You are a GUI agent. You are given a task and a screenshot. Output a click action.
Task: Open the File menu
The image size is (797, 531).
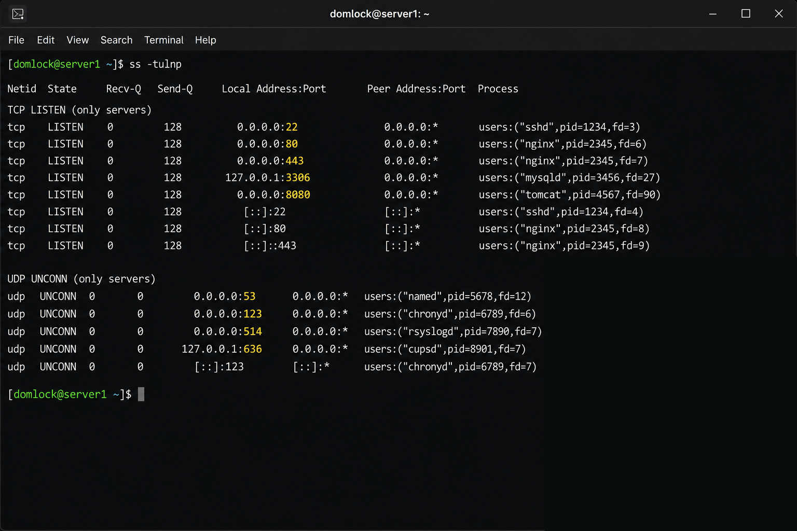[x=16, y=40]
